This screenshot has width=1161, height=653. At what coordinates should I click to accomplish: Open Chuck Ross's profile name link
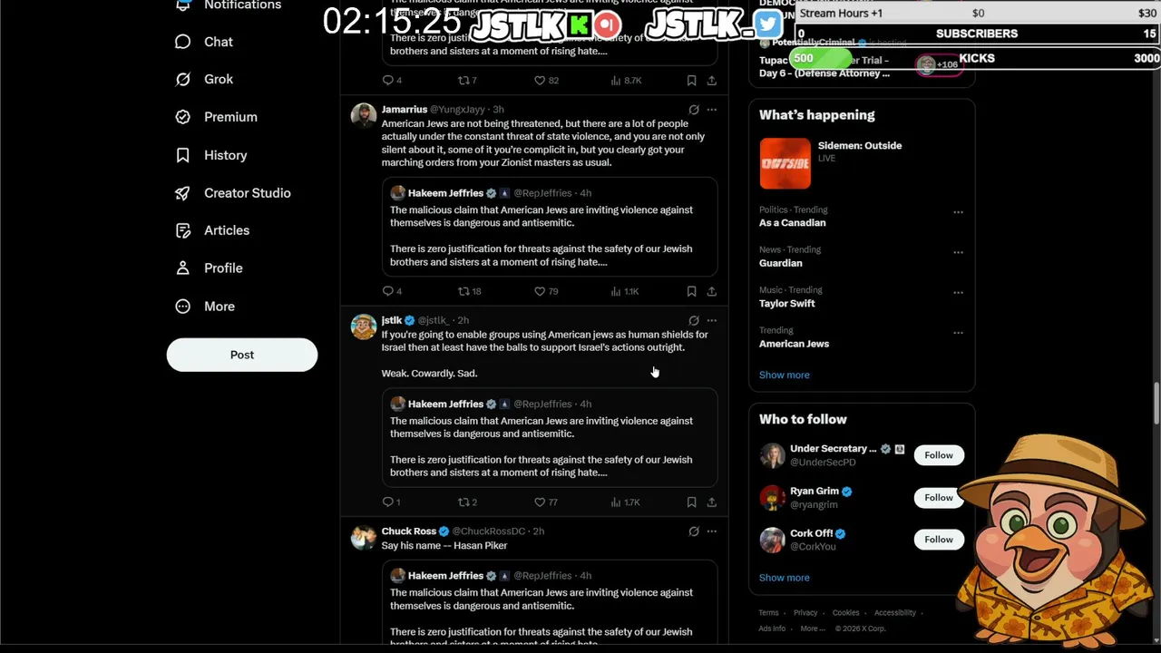coord(408,531)
